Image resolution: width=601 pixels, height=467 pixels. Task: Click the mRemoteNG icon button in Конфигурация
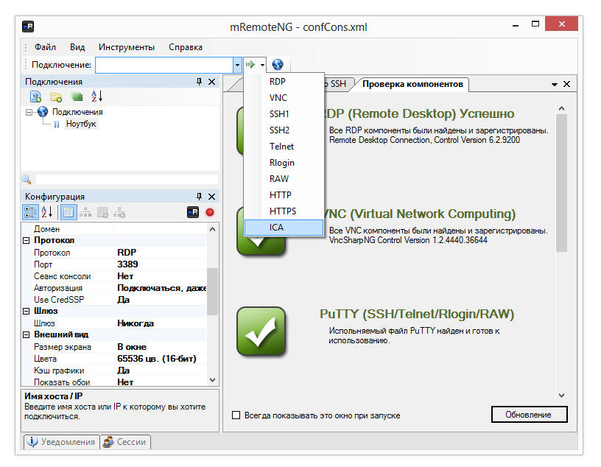coord(193,212)
